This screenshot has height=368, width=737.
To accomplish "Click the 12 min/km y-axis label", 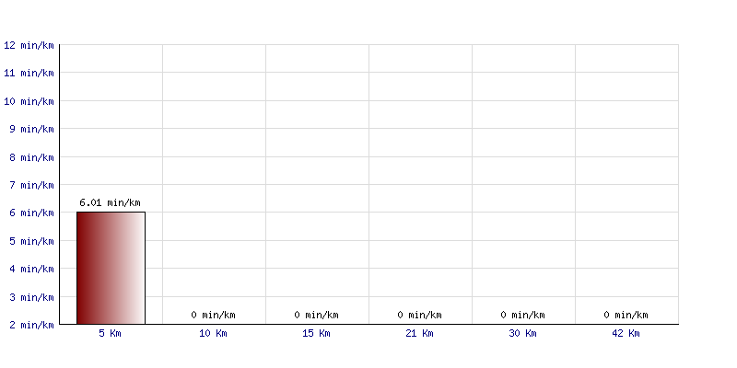I will (29, 45).
